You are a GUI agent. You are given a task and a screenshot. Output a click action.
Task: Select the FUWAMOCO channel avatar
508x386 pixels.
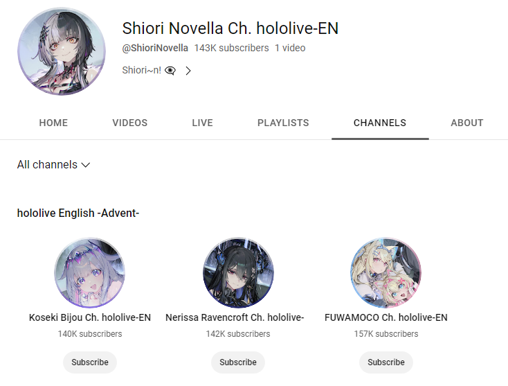pyautogui.click(x=386, y=272)
